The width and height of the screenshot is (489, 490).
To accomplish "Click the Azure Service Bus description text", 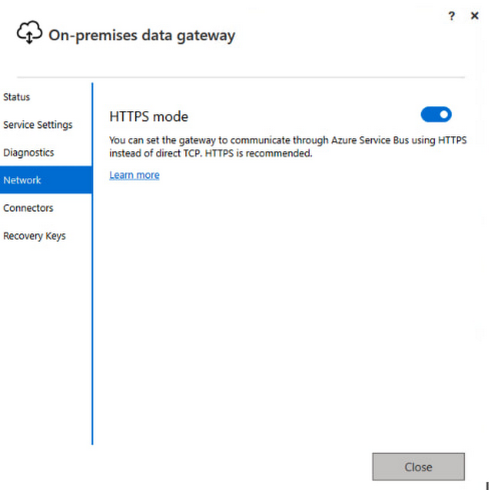I will (288, 147).
